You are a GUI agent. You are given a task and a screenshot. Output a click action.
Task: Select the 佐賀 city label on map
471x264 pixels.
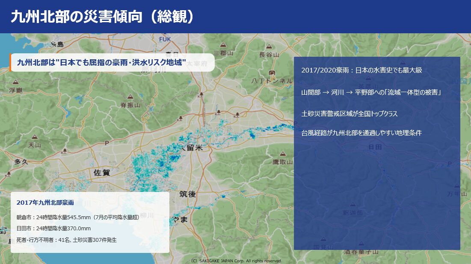[x=101, y=172]
